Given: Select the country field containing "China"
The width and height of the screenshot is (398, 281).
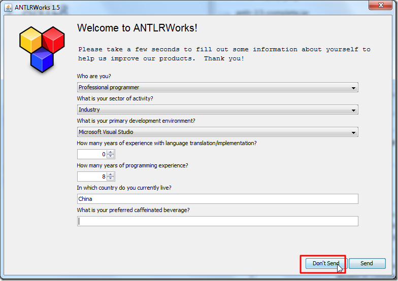Looking at the screenshot, I should (x=217, y=199).
